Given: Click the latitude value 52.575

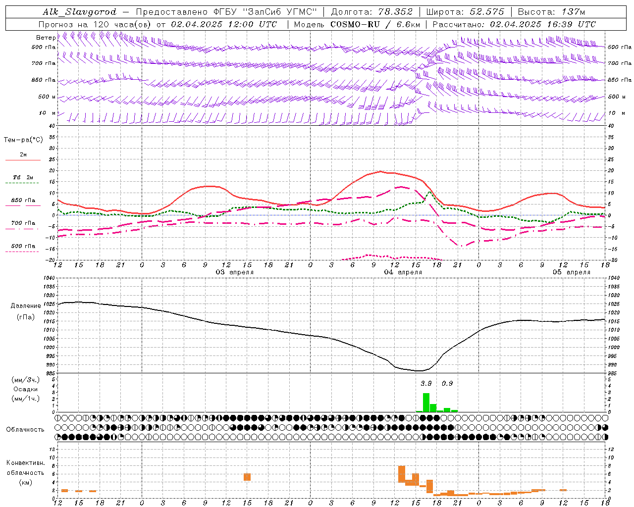Looking at the screenshot, I should [487, 12].
